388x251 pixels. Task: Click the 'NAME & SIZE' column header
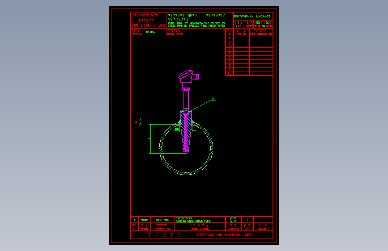200,229
